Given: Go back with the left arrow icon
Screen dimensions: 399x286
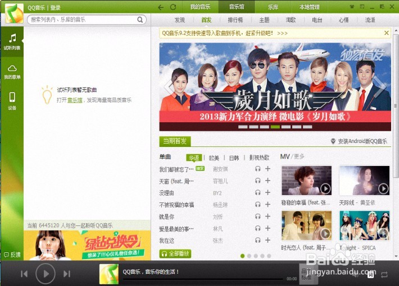Looking at the screenshot, I should 161,7.
